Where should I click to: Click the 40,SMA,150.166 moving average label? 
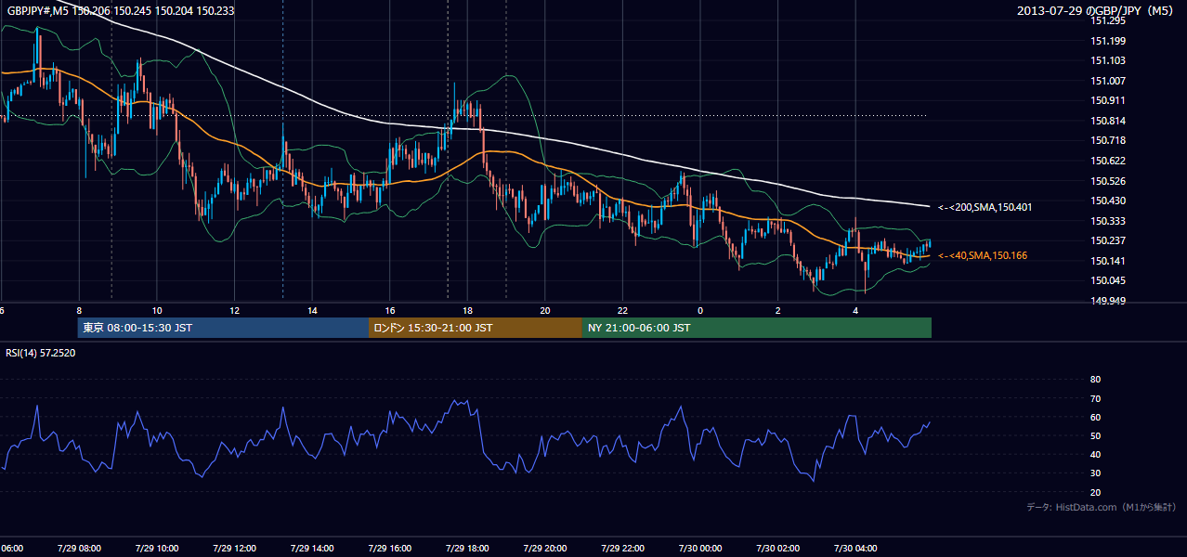click(x=982, y=255)
